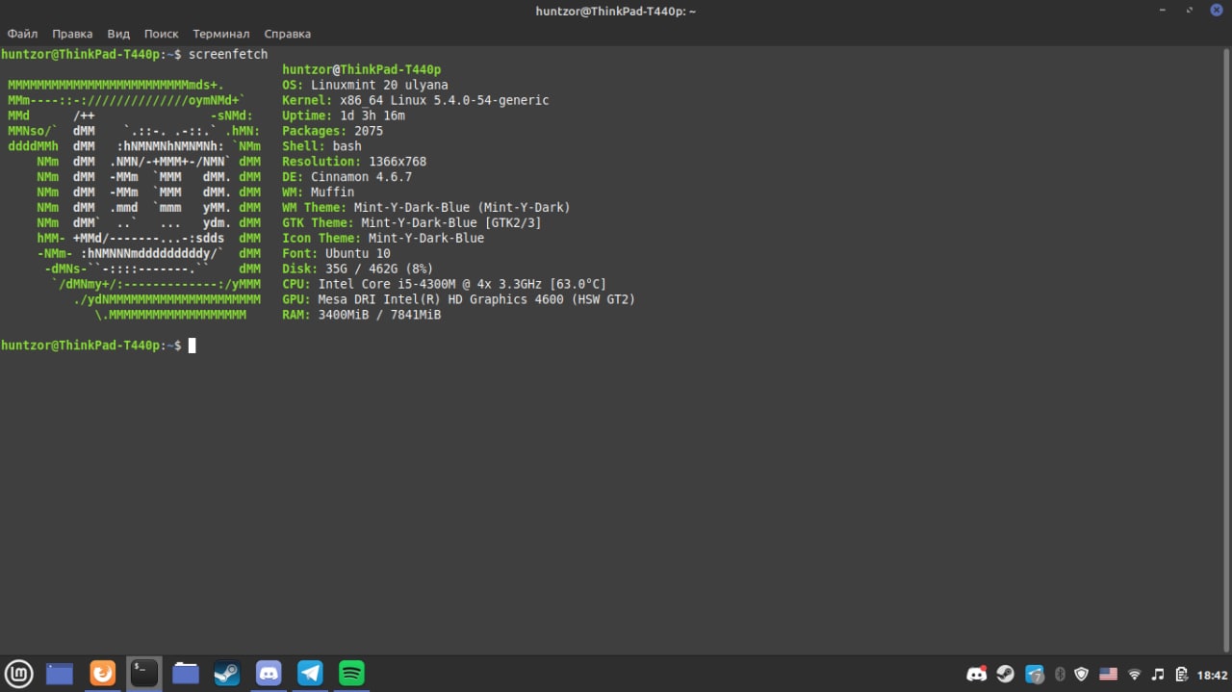
Task: Click the 'CPU: Intel Core i5-4300M' line
Action: click(x=445, y=285)
